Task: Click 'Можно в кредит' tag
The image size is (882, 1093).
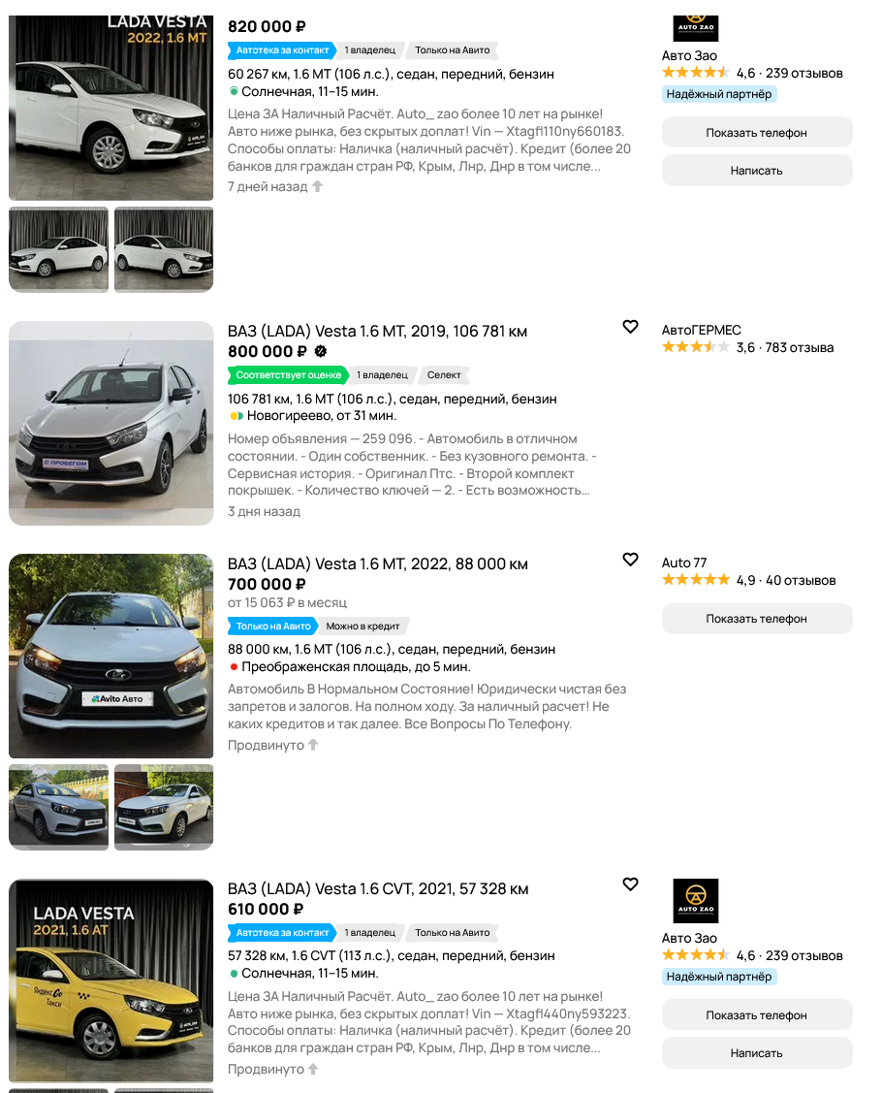Action: click(x=362, y=626)
